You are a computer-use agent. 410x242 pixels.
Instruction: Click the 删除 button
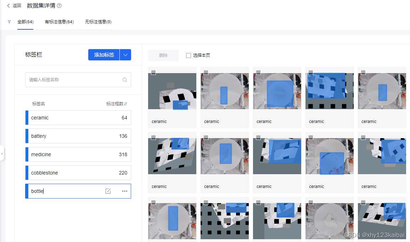(163, 55)
